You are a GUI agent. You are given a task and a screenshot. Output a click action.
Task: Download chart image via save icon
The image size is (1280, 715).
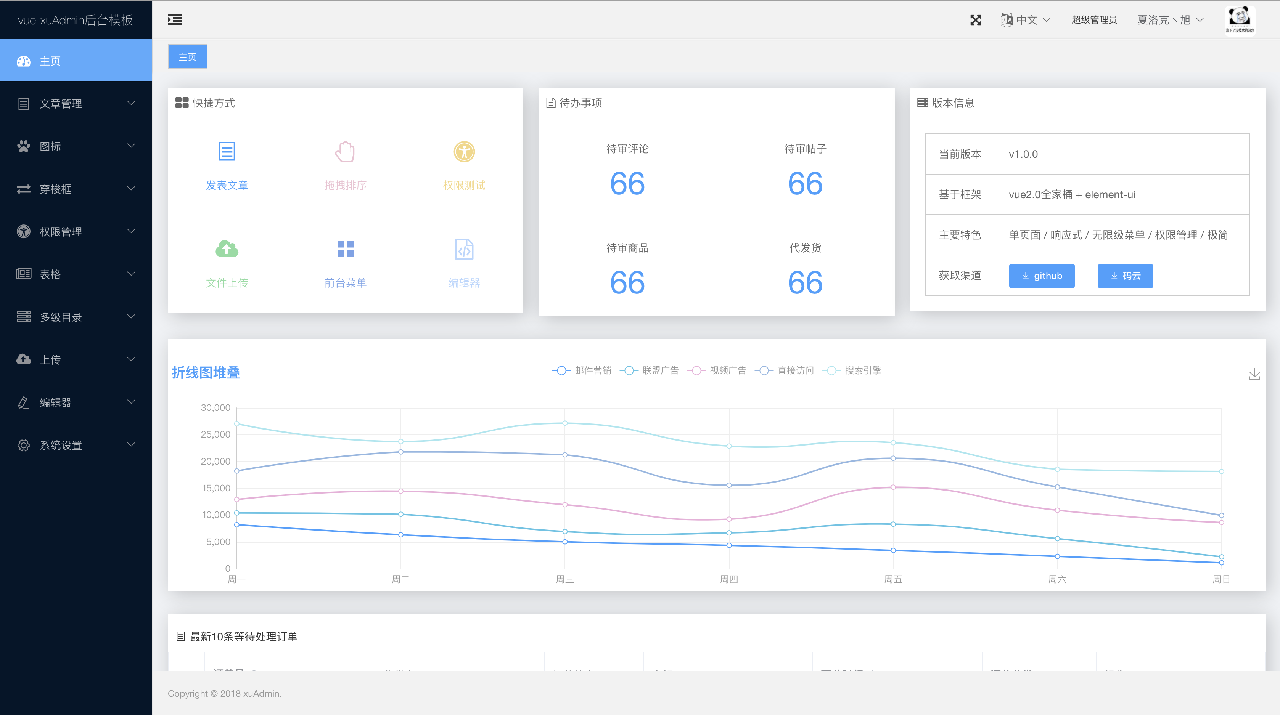[x=1254, y=374]
